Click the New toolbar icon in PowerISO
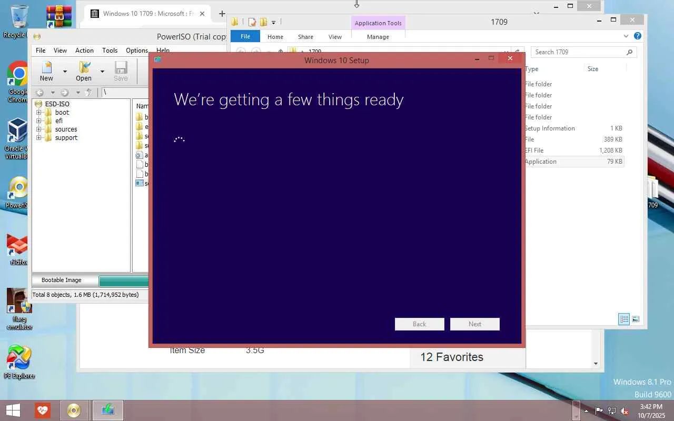The width and height of the screenshot is (674, 421). click(46, 71)
